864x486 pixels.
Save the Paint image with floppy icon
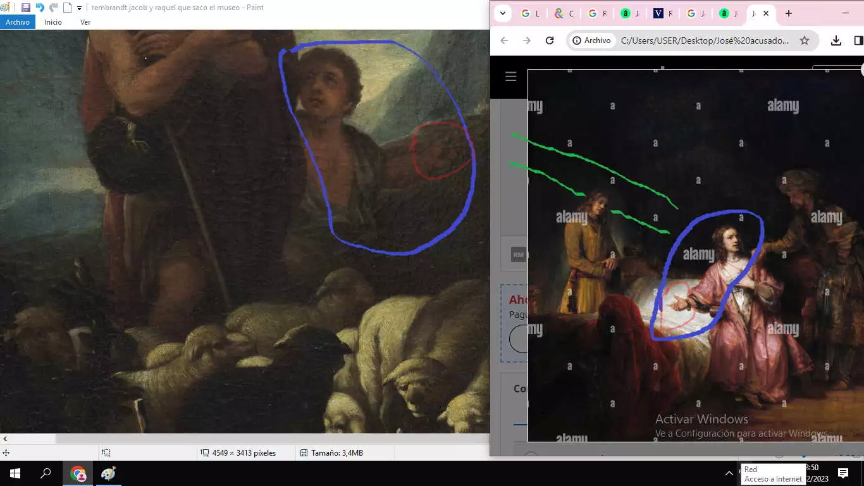pos(26,8)
